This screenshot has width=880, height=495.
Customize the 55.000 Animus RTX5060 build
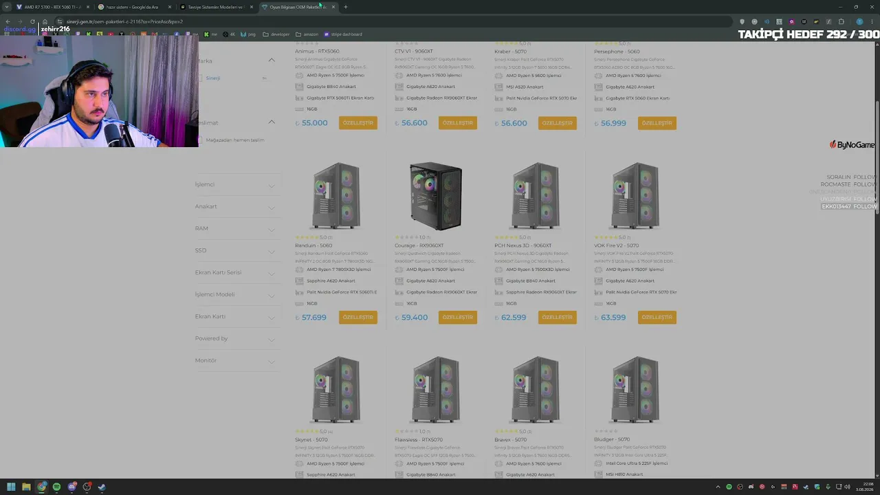pyautogui.click(x=358, y=123)
